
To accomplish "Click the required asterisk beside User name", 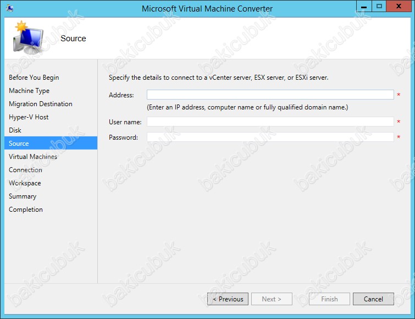I will pos(399,122).
